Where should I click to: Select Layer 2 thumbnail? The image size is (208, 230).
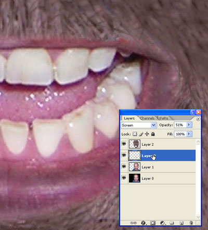[x=135, y=144]
